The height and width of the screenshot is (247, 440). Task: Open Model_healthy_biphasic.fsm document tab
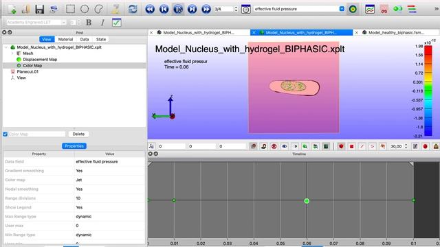(x=396, y=32)
